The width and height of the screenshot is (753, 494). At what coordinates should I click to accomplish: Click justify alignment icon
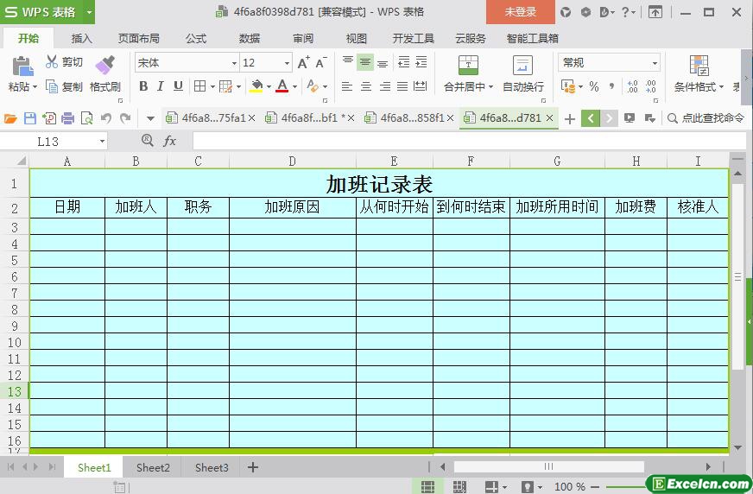402,86
